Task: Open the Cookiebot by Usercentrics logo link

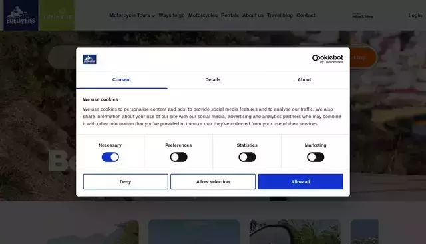Action: pos(327,59)
